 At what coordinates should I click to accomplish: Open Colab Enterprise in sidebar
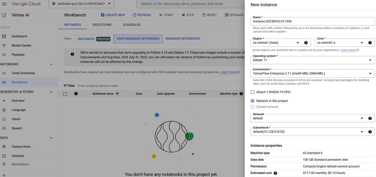pyautogui.click(x=23, y=73)
